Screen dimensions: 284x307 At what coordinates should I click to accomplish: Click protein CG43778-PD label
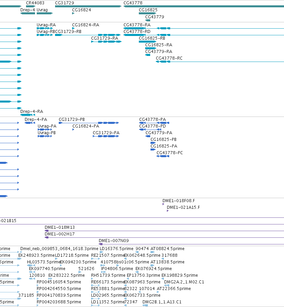point(153,126)
